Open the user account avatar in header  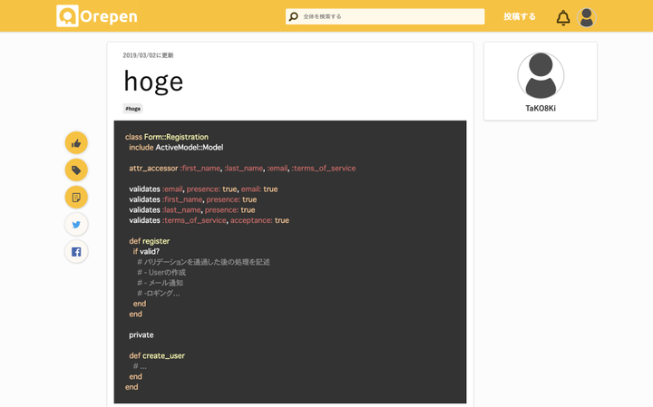click(x=587, y=17)
